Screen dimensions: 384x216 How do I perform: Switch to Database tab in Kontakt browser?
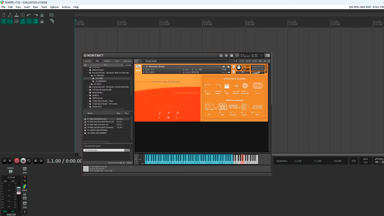click(x=107, y=61)
